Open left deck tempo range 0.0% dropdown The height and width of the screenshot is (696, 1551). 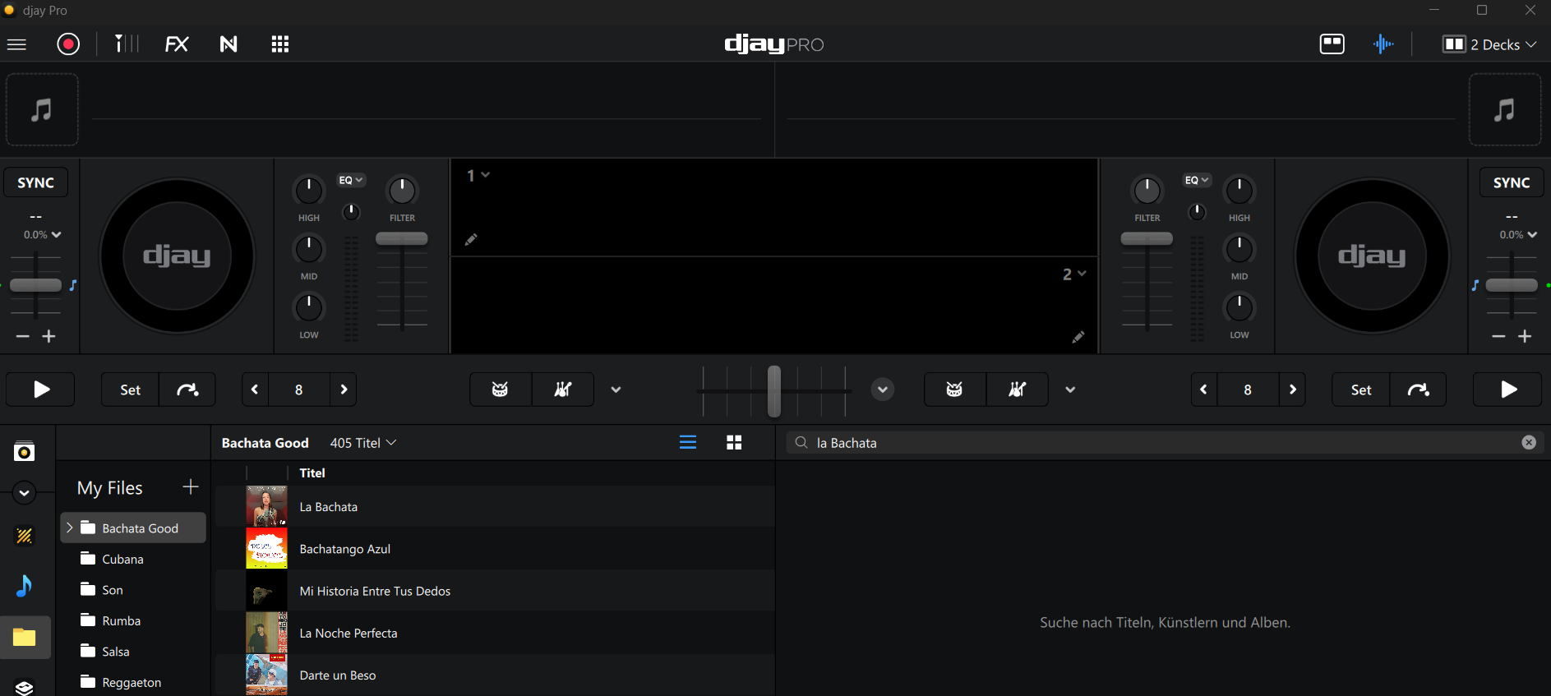point(43,235)
